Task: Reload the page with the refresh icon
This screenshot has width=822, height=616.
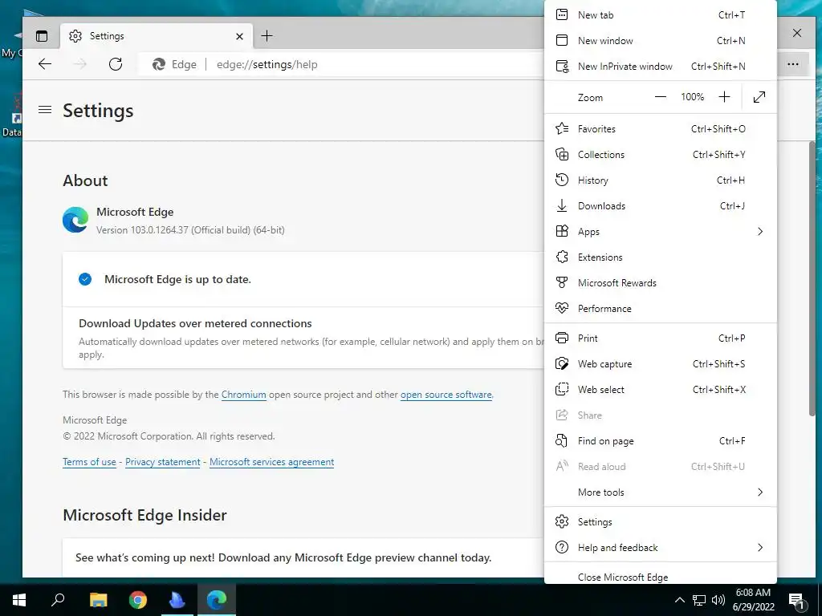Action: click(x=116, y=64)
